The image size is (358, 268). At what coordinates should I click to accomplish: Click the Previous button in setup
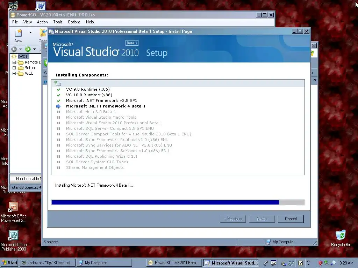(233, 219)
